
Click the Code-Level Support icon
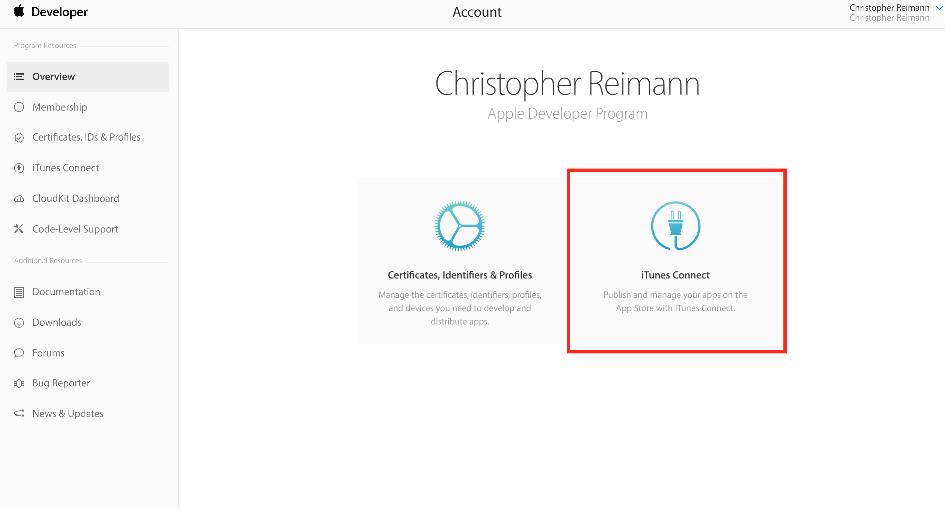pyautogui.click(x=19, y=229)
